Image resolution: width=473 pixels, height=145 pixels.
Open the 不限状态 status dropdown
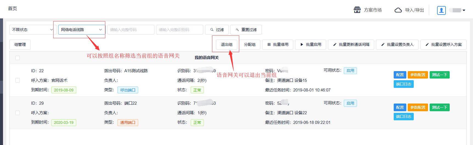point(33,30)
